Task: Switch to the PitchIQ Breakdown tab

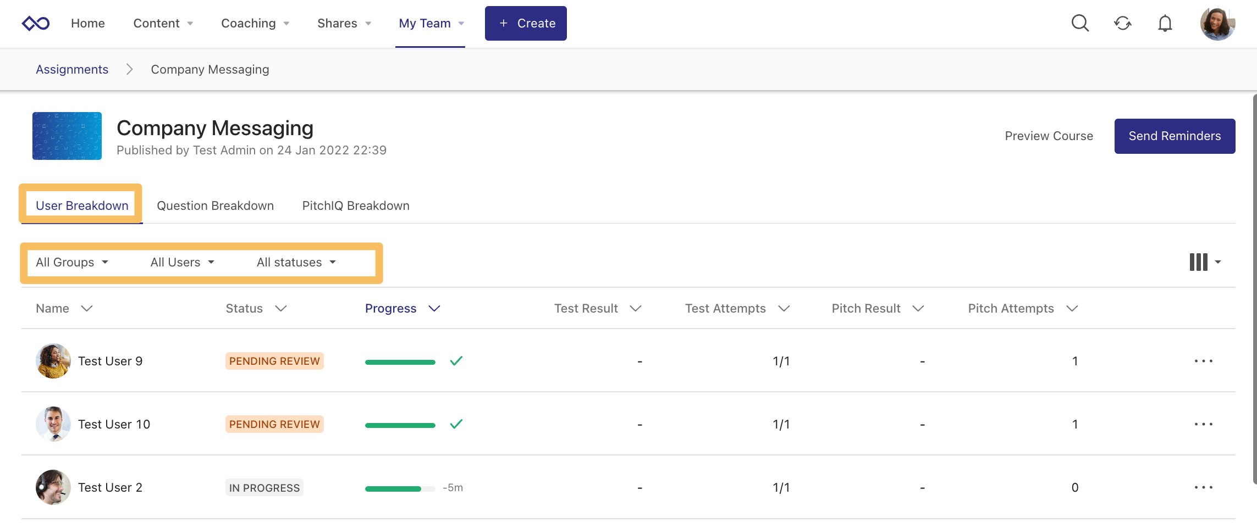Action: tap(356, 205)
